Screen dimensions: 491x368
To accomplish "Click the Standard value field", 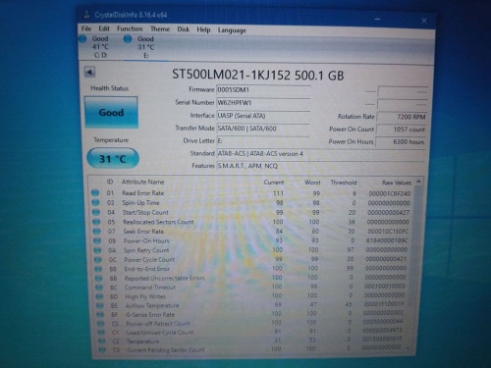I will 321,153.
